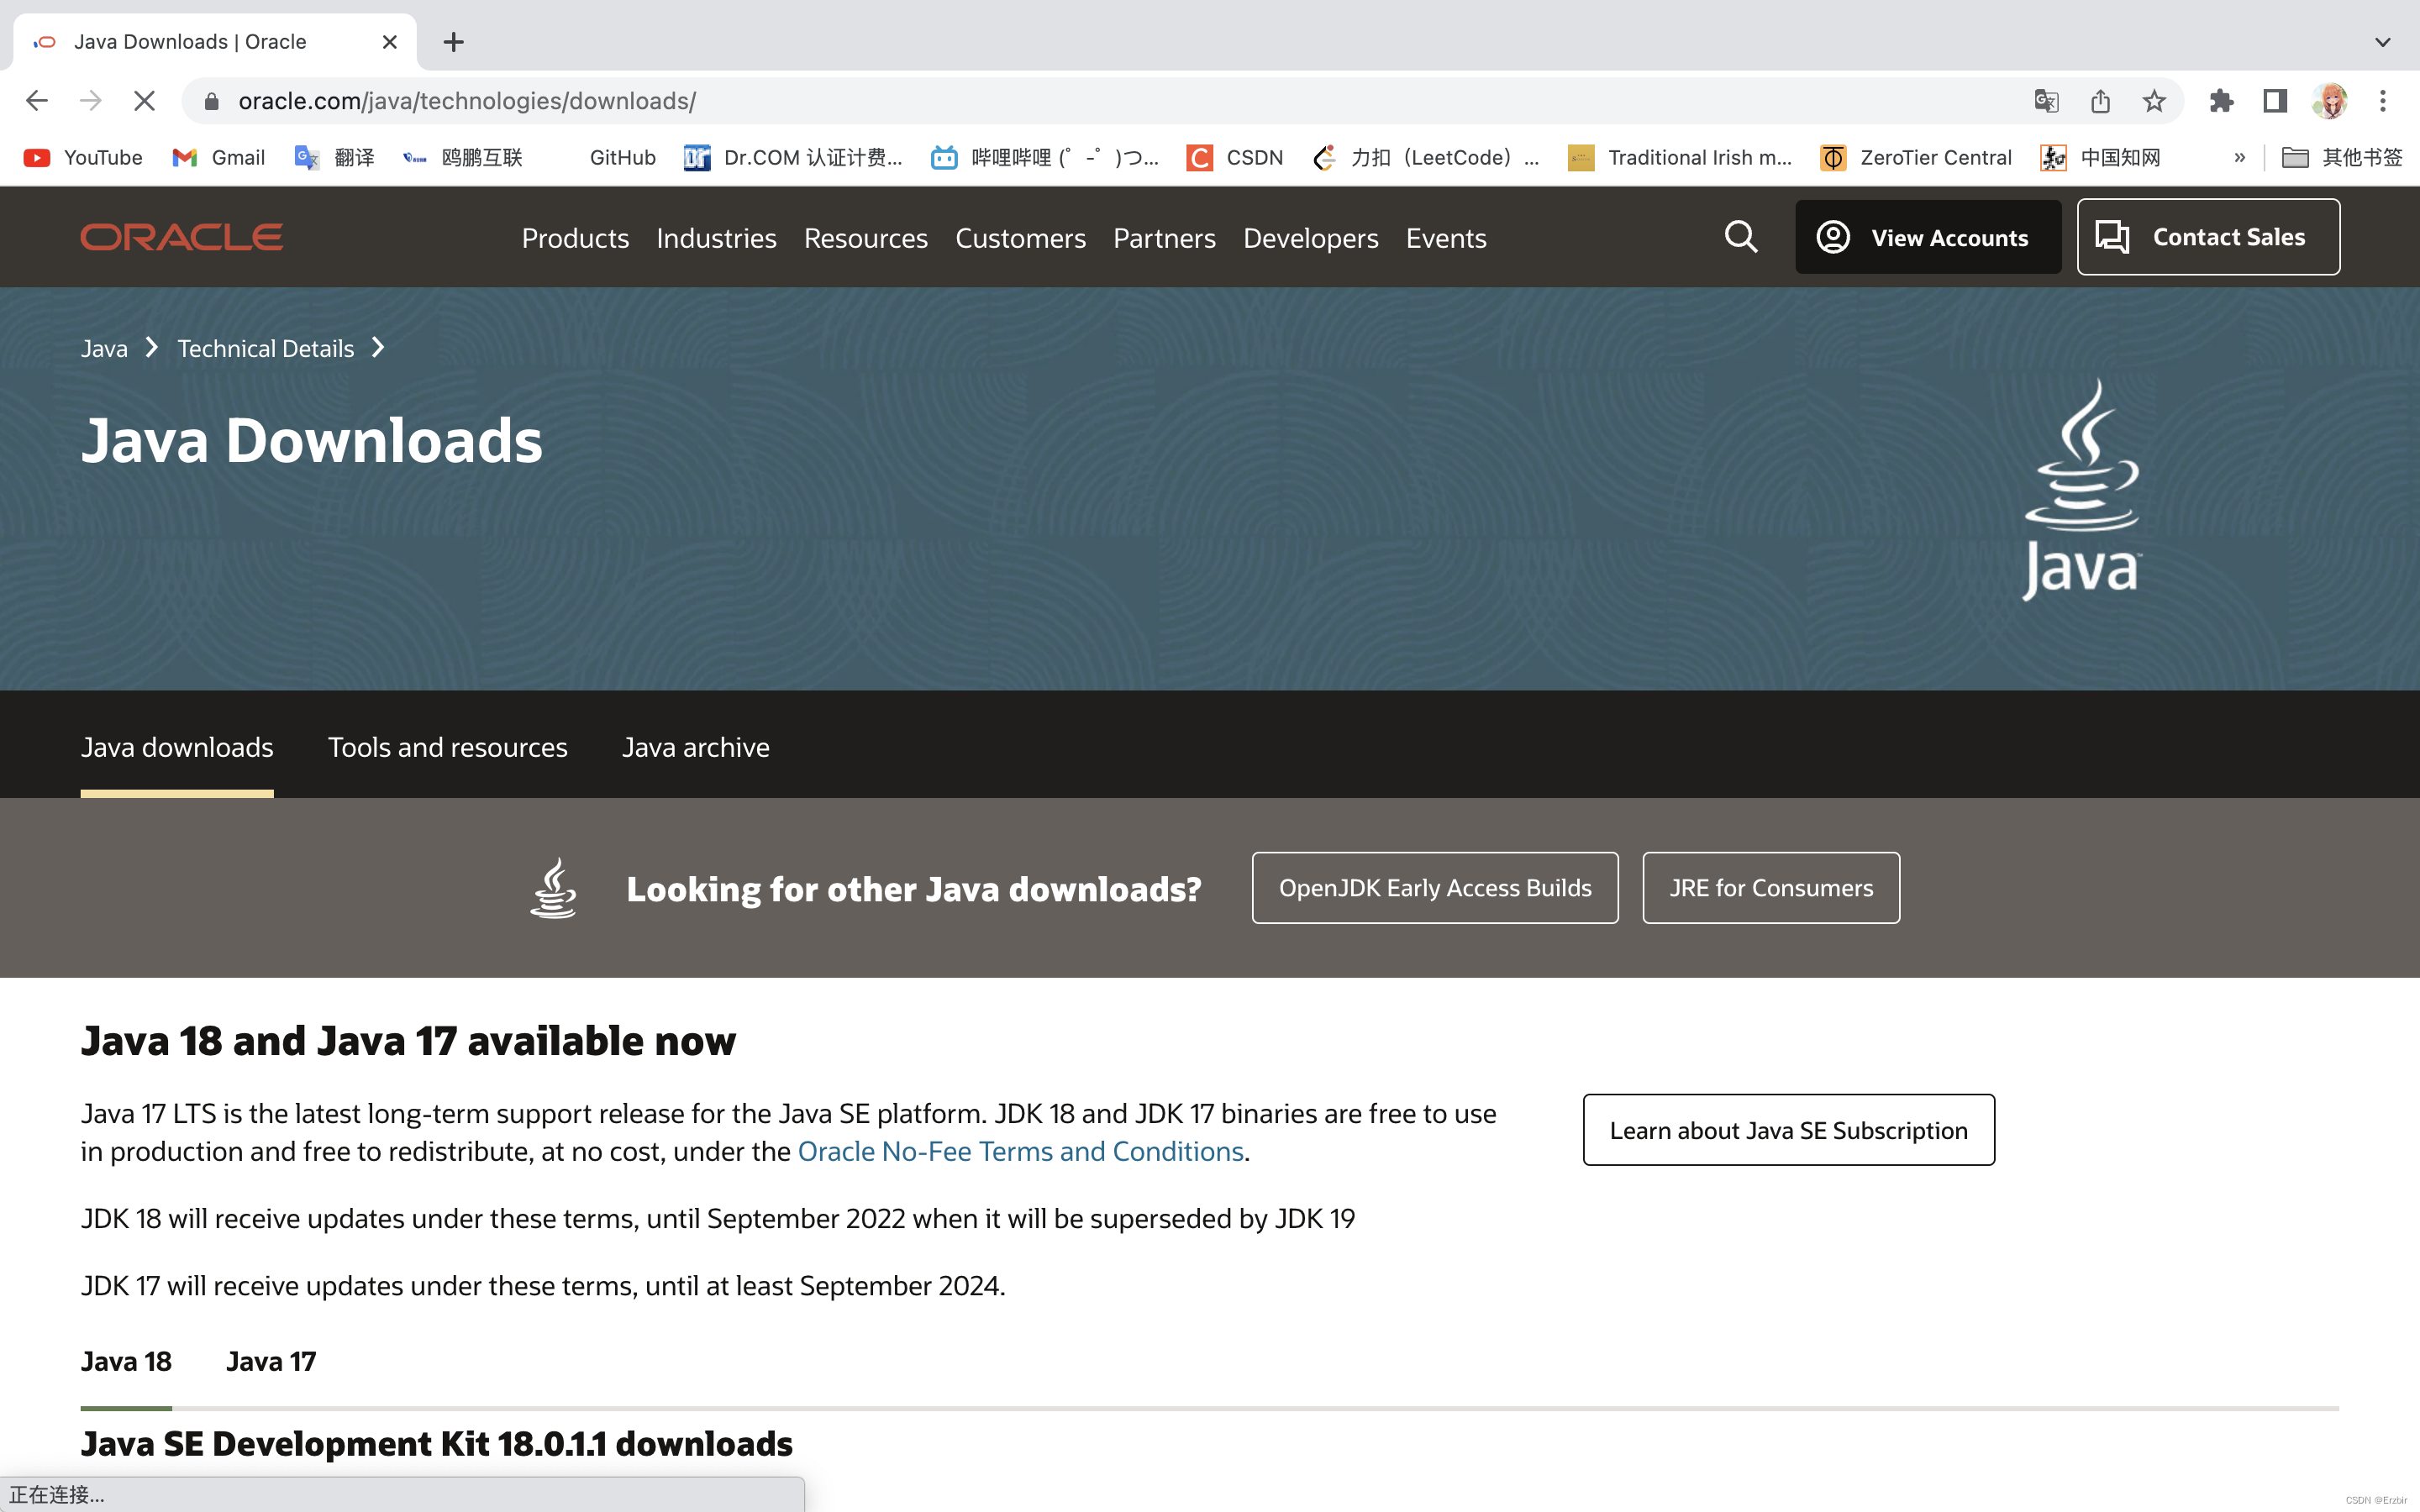Expand hidden bookmarks chevron

[x=2240, y=157]
